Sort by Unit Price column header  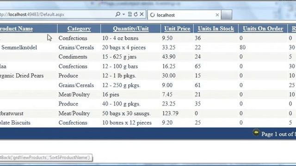177,29
